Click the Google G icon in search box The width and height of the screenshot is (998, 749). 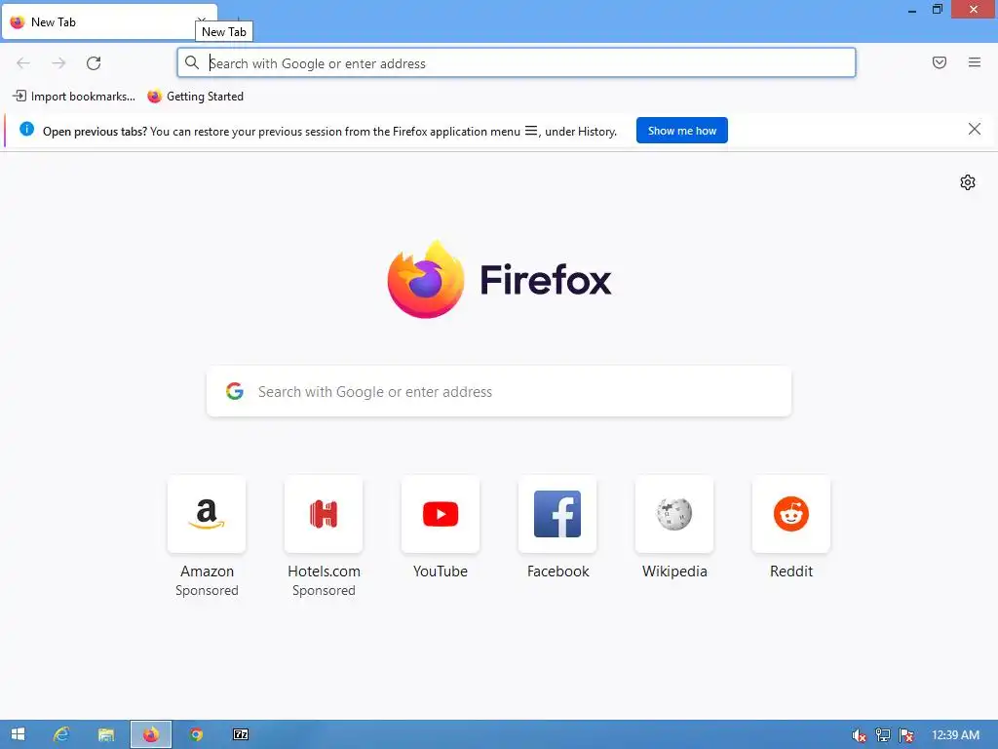tap(235, 391)
